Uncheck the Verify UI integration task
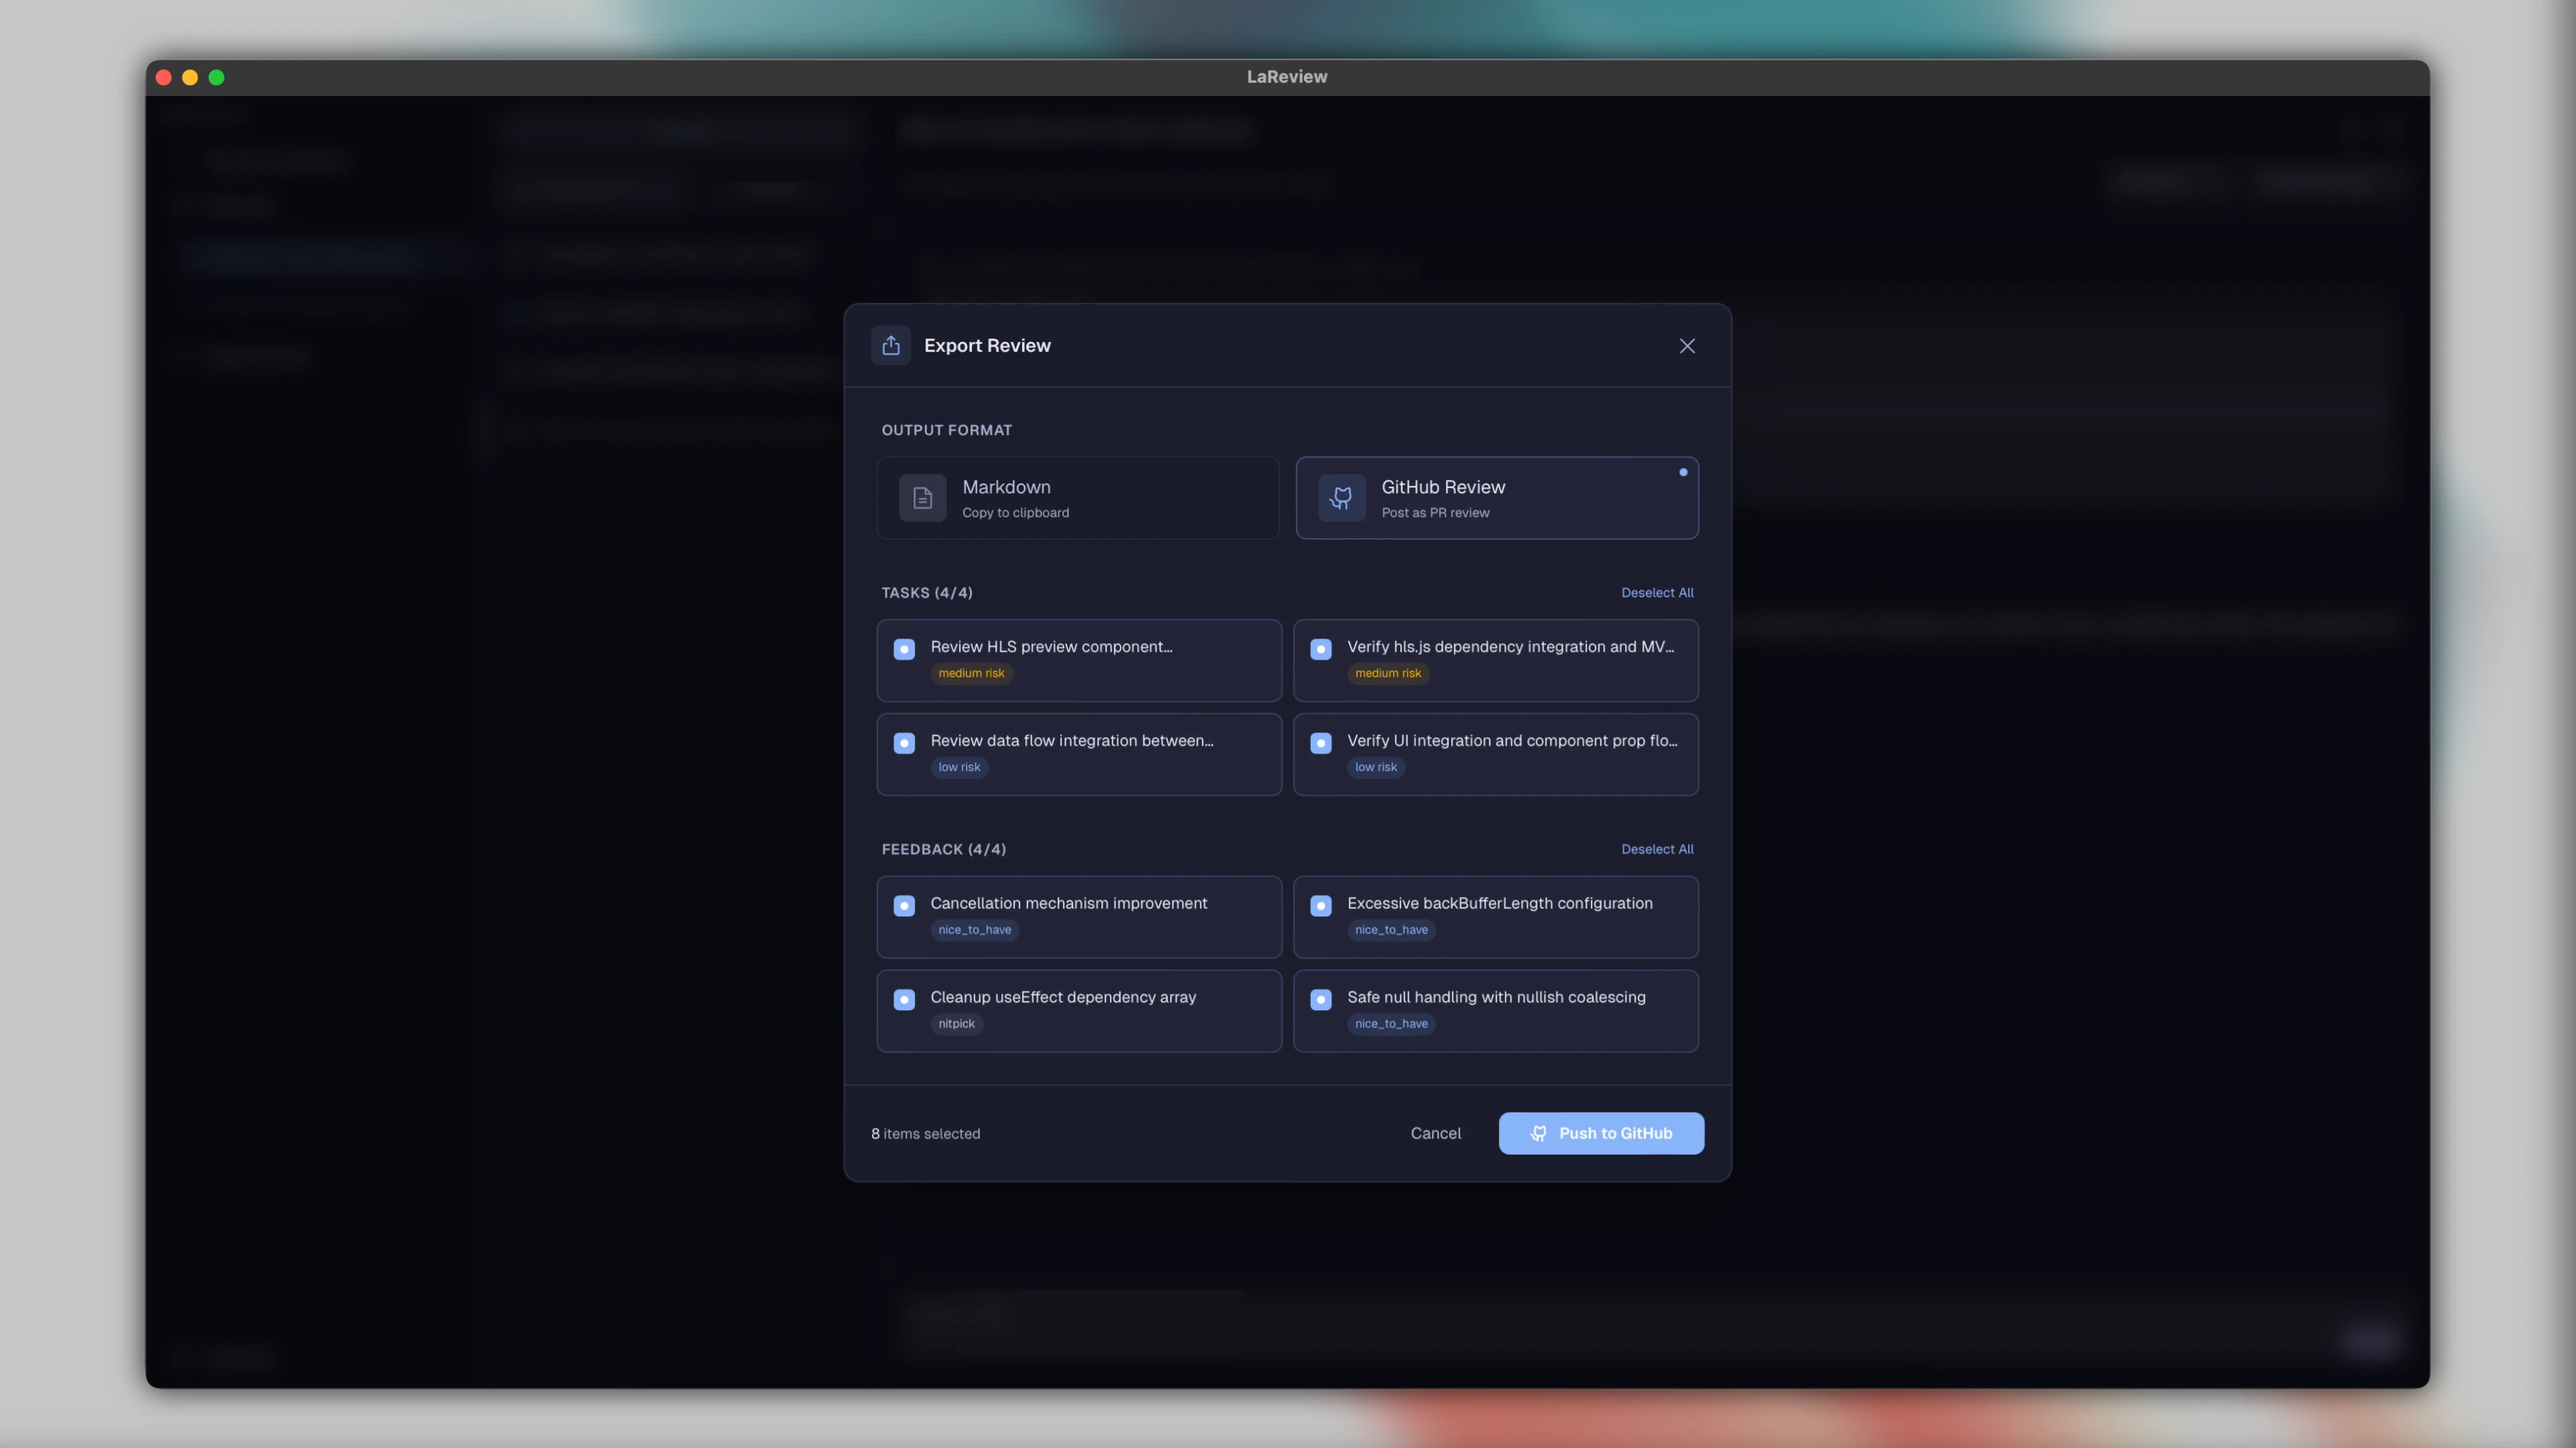2576x1448 pixels. coord(1321,743)
